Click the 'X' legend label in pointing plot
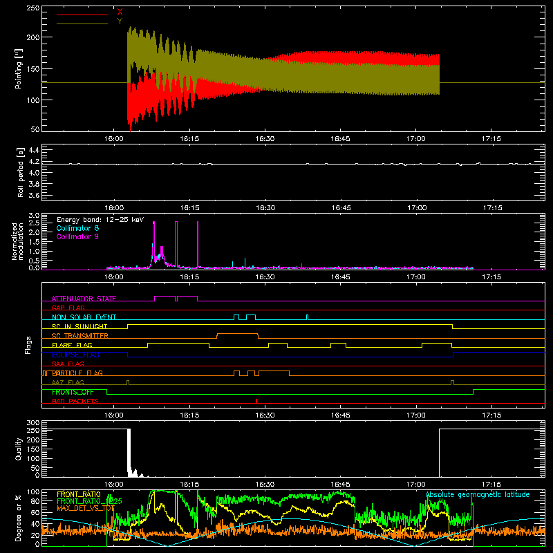The image size is (553, 553). pos(120,12)
